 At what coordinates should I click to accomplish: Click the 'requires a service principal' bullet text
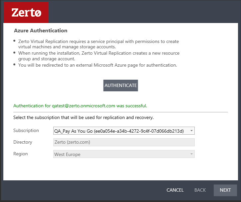point(99,44)
